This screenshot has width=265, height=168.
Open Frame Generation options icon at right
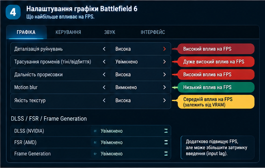[x=166, y=153]
